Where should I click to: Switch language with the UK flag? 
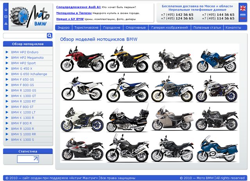click(x=243, y=8)
